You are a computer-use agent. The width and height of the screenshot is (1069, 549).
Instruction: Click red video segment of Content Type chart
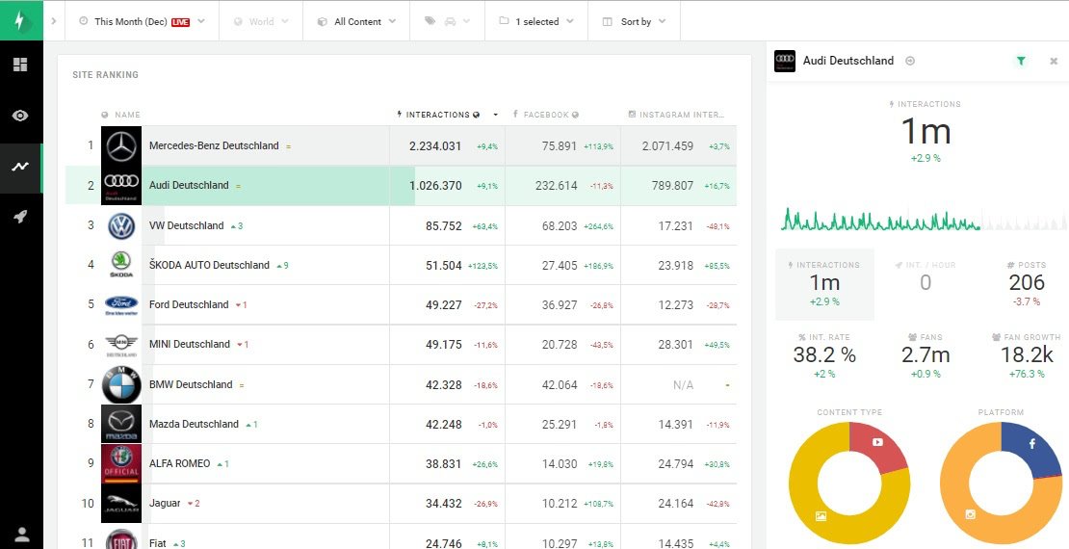point(879,444)
